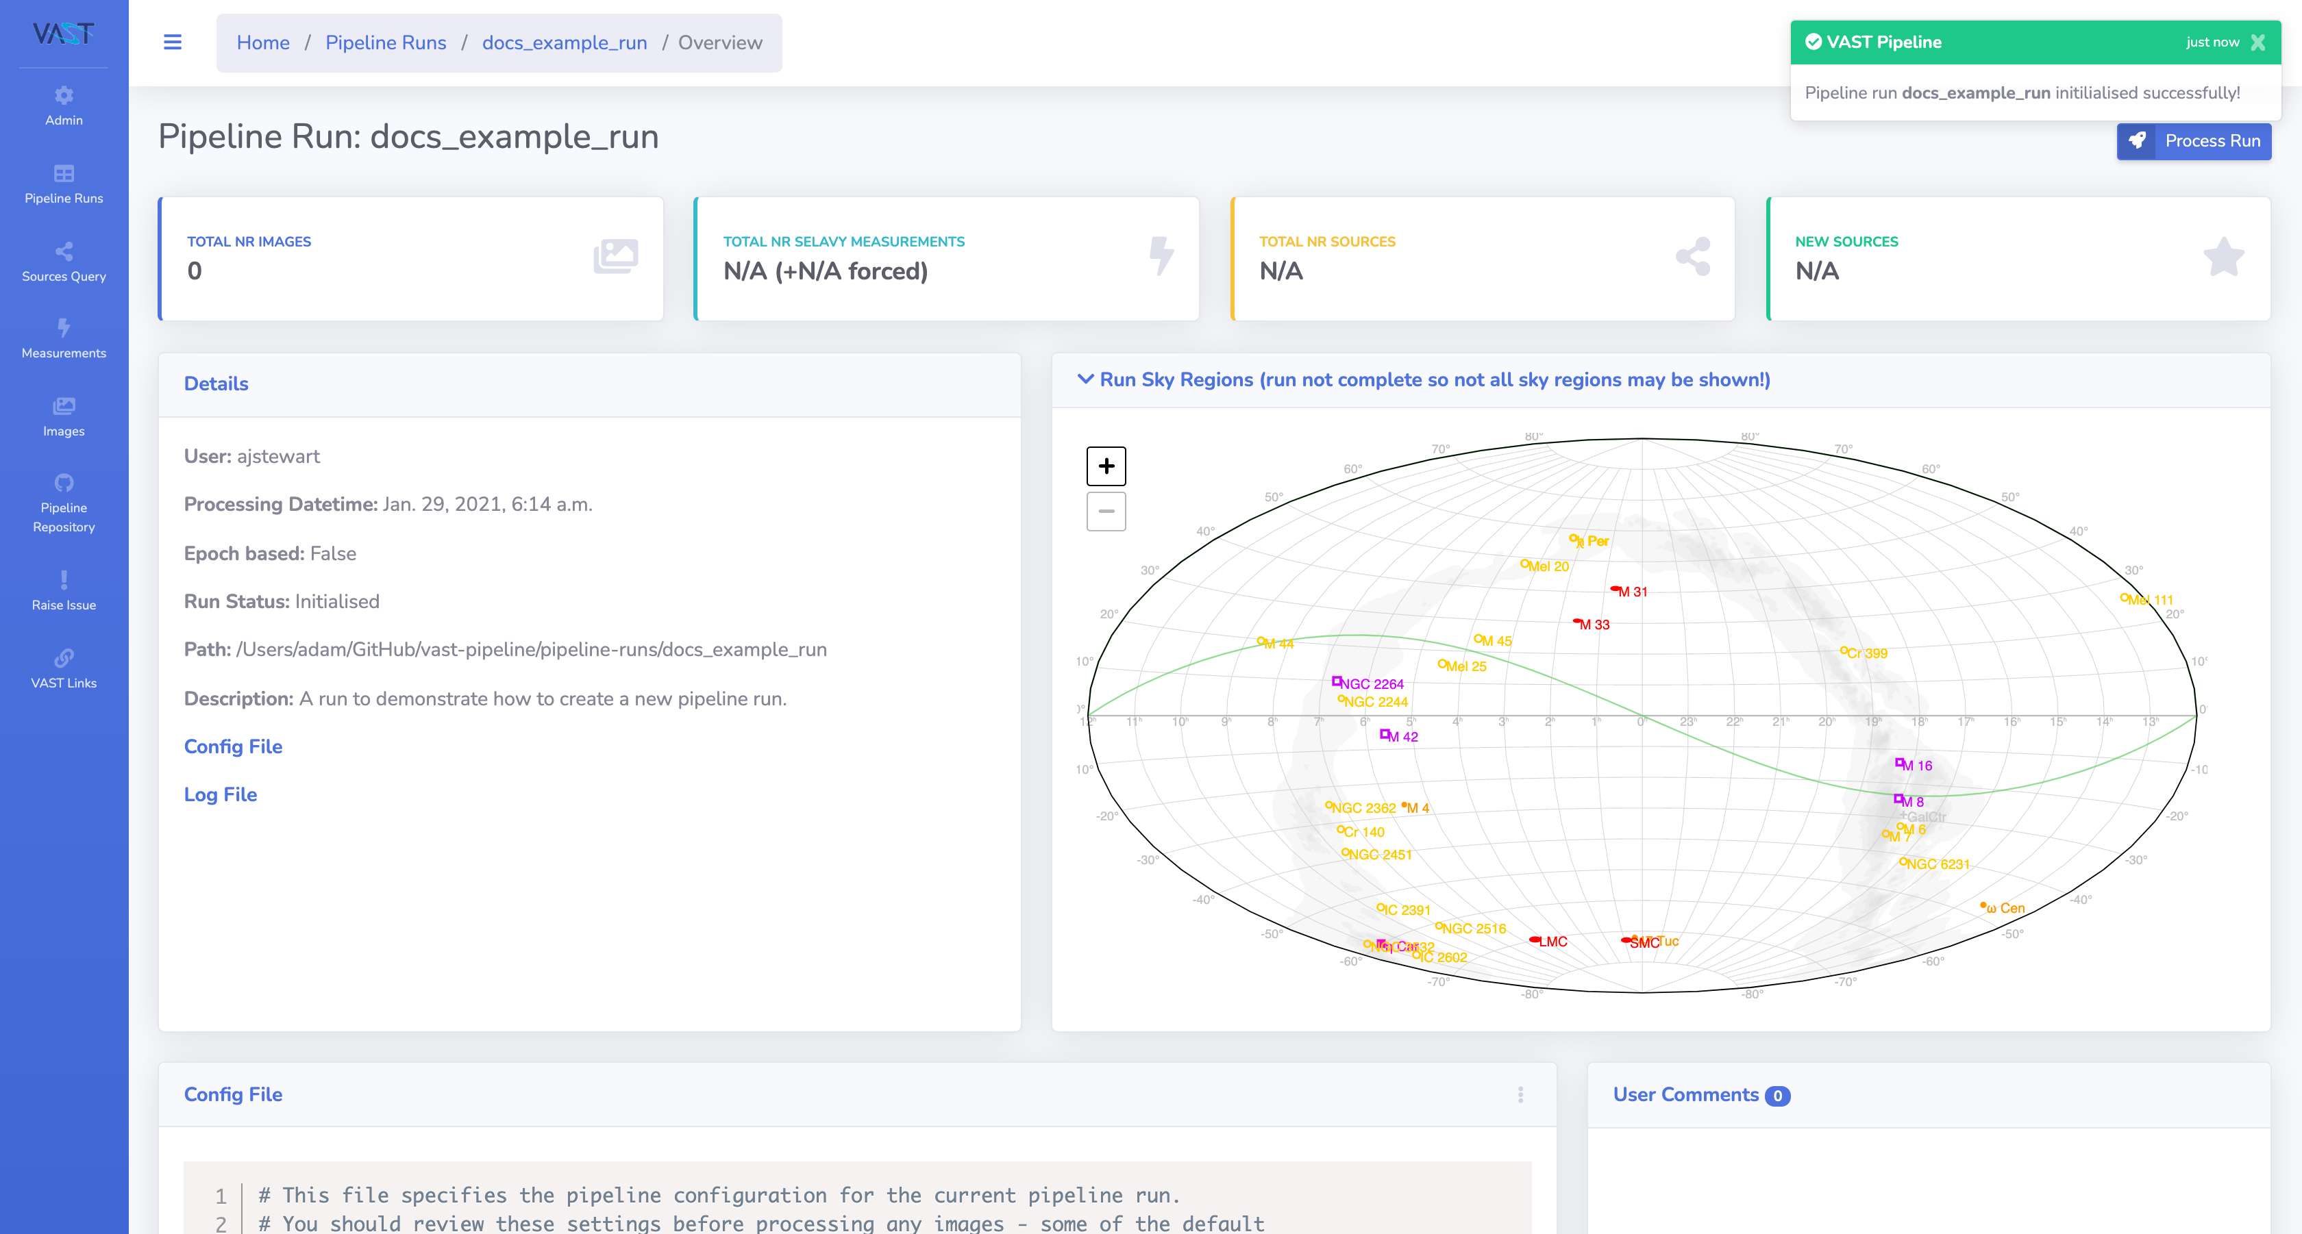
Task: Open the Log File link
Action: (x=220, y=794)
